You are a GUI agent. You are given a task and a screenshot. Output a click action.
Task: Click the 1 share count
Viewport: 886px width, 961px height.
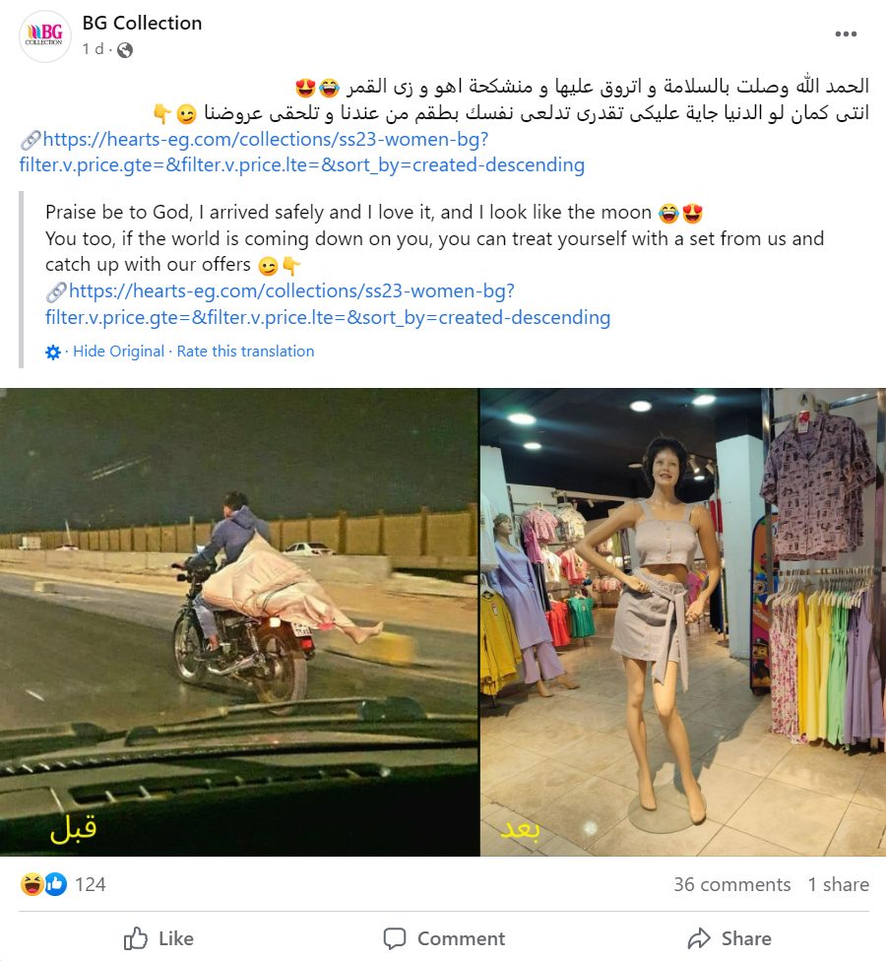(x=838, y=884)
